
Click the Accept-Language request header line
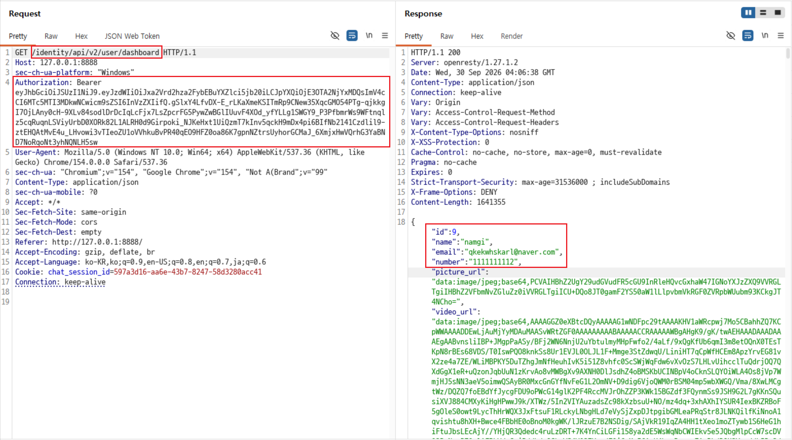pyautogui.click(x=141, y=262)
